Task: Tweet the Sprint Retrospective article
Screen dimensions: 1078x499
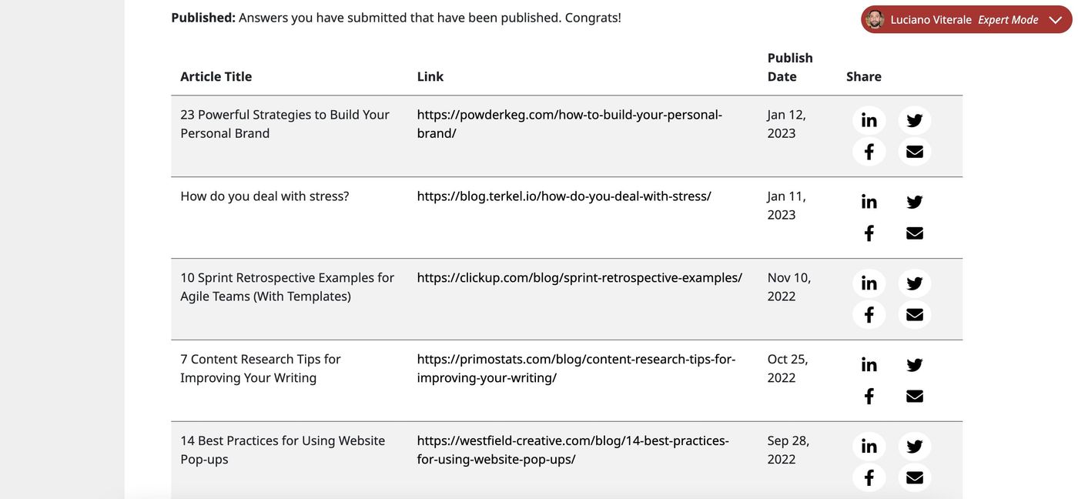Action: 915,284
